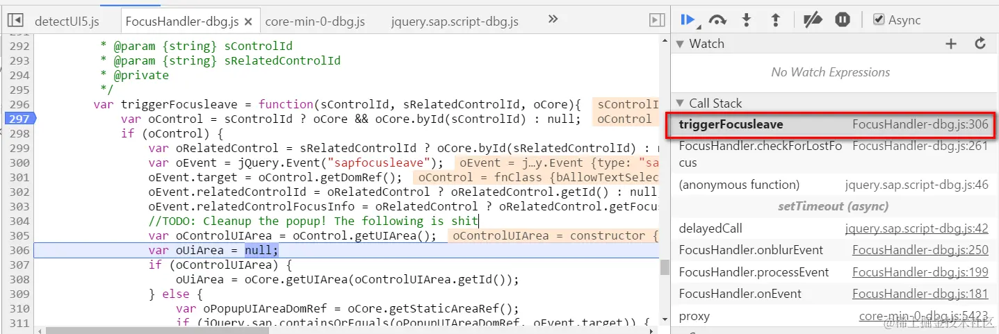Image resolution: width=999 pixels, height=334 pixels.
Task: Step into the next function call
Action: click(747, 20)
